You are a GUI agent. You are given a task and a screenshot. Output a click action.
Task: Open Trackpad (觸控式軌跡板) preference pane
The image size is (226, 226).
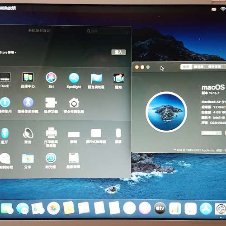pyautogui.click(x=96, y=136)
